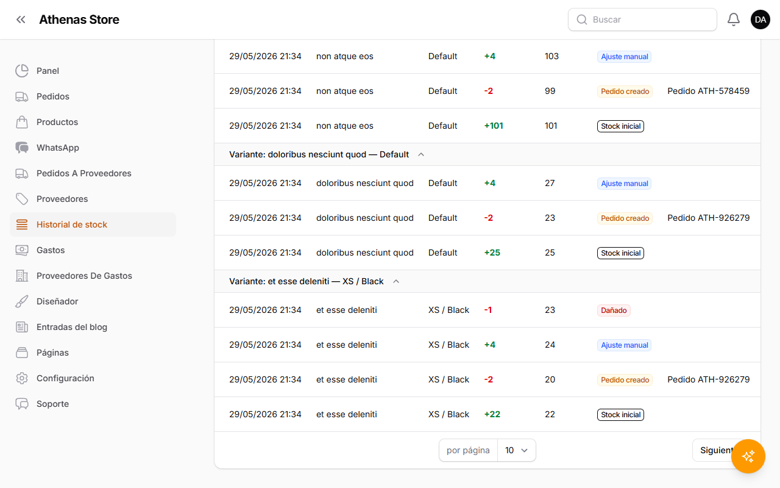780x488 pixels.
Task: Click Stock inicial badge in +25 row
Action: click(620, 253)
